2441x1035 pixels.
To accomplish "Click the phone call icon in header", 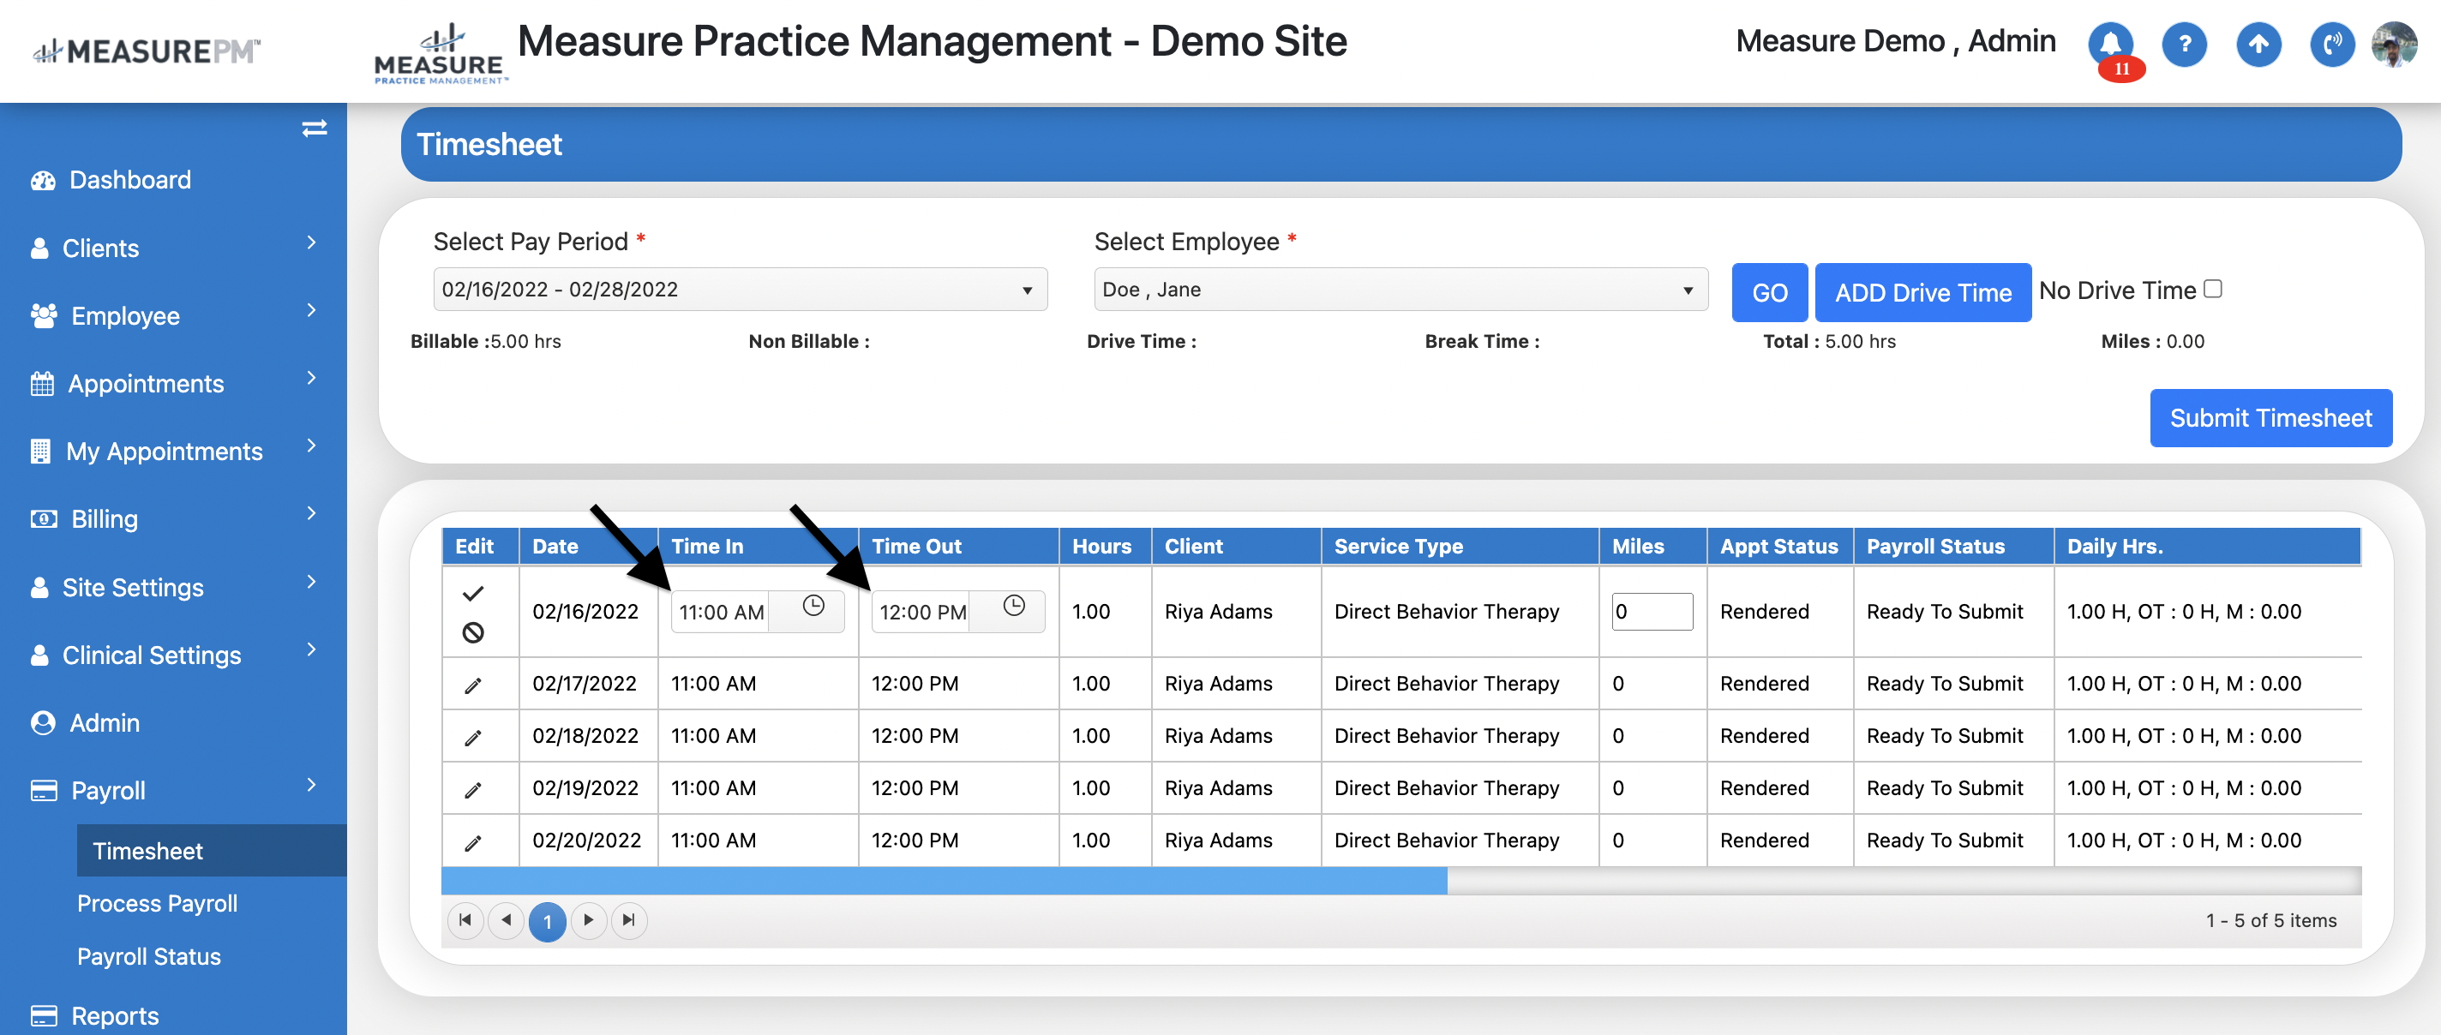I will pos(2331,44).
